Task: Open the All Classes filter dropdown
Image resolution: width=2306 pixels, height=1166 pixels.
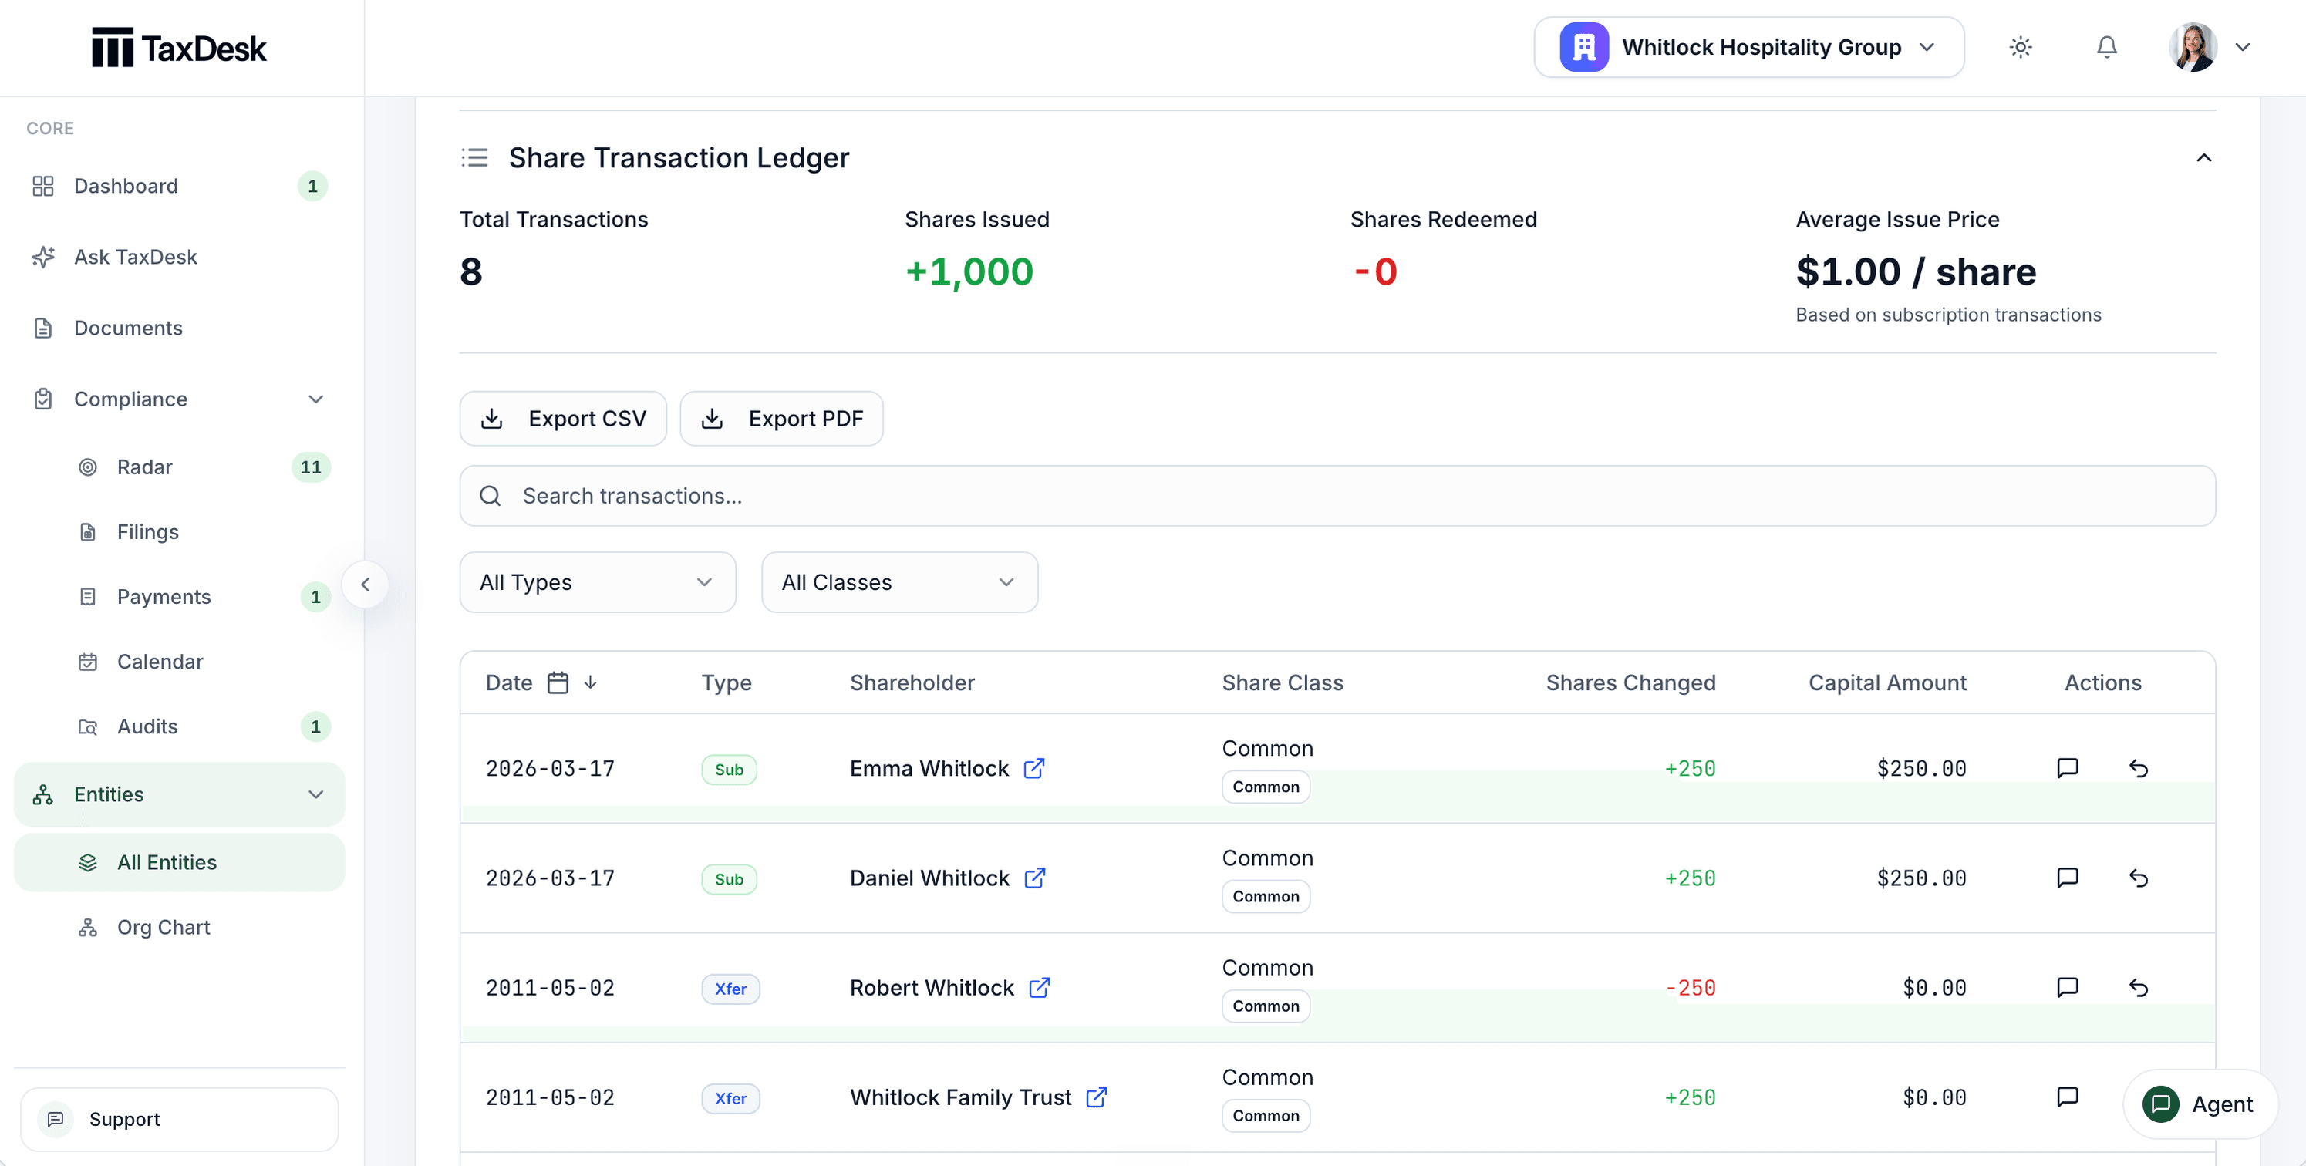Action: pos(898,582)
